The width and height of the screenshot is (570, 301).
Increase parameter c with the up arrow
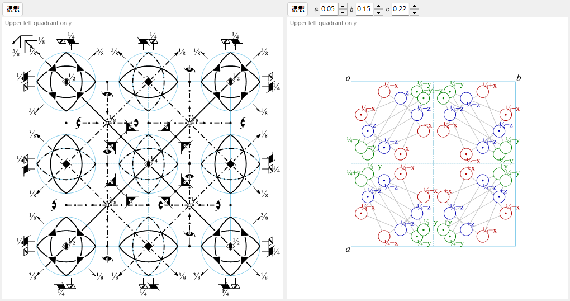pos(415,6)
